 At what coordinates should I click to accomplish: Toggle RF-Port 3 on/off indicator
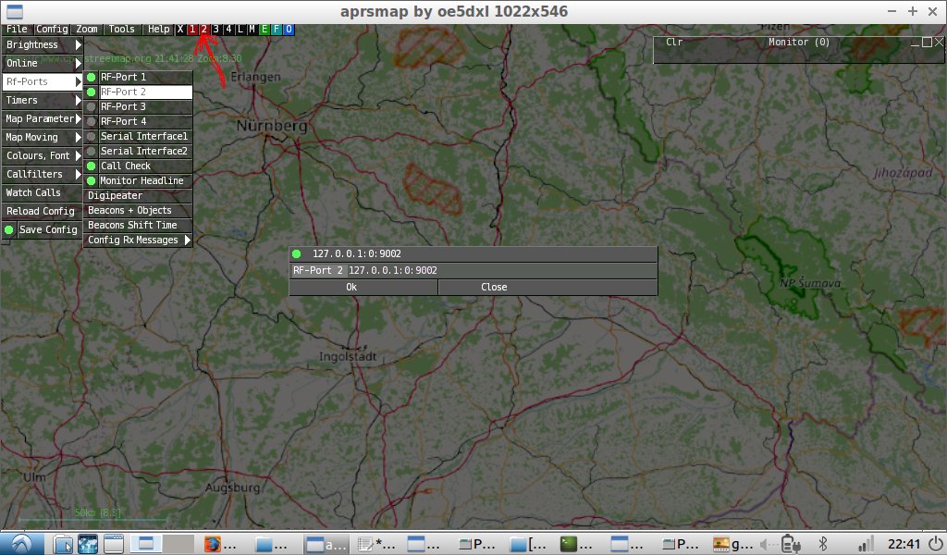click(92, 106)
